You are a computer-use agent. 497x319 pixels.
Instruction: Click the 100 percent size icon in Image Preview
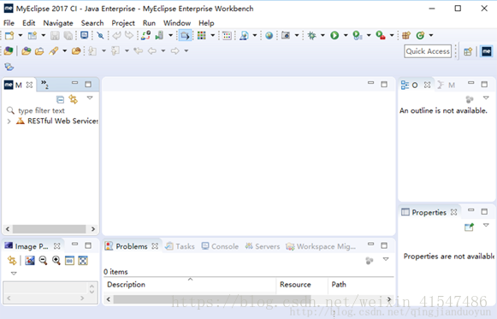(69, 261)
